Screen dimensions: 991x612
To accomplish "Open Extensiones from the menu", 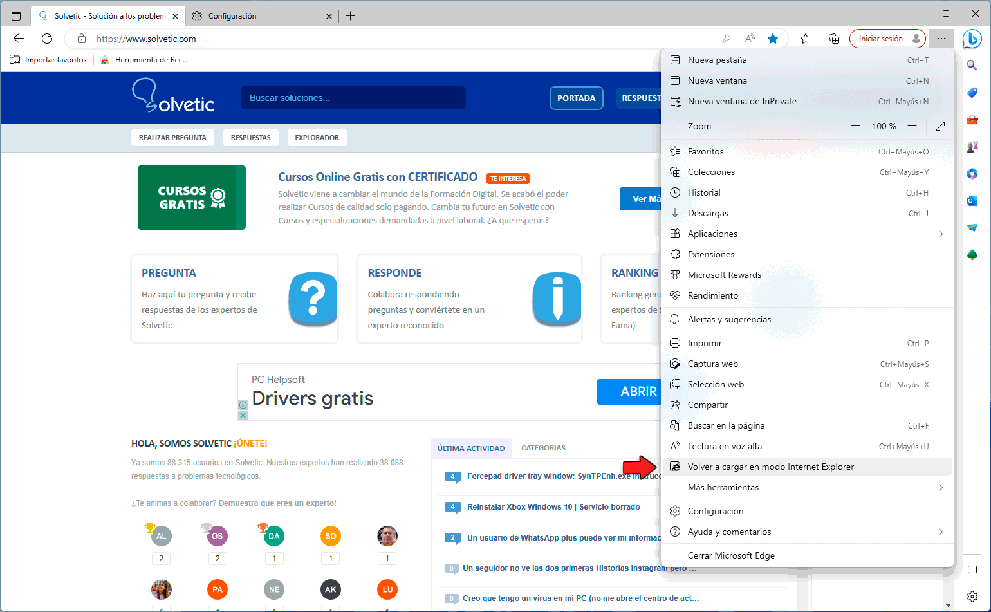I will click(x=808, y=254).
